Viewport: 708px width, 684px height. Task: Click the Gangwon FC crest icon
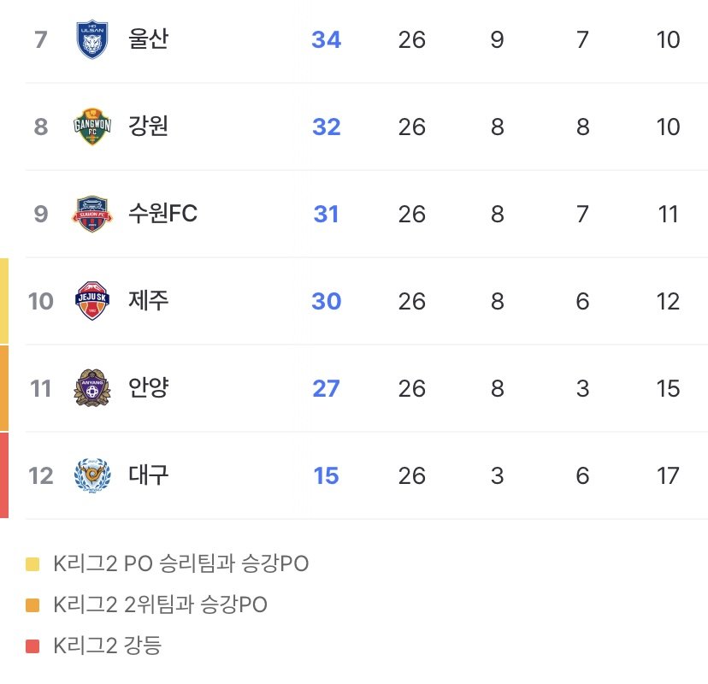92,127
